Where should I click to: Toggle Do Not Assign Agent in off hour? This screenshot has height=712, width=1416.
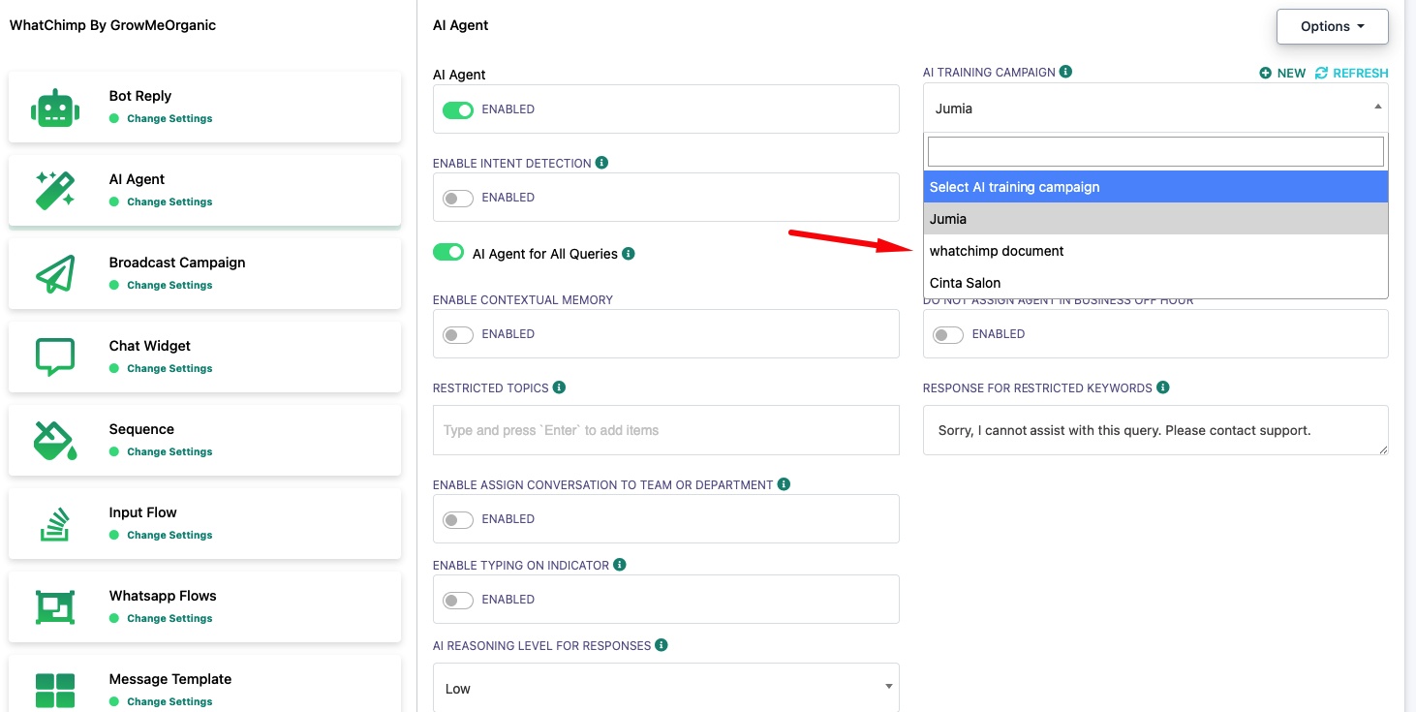(948, 334)
